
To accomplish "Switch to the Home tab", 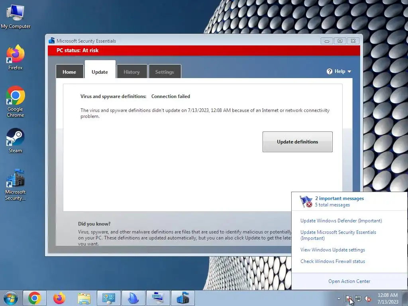I will (69, 71).
